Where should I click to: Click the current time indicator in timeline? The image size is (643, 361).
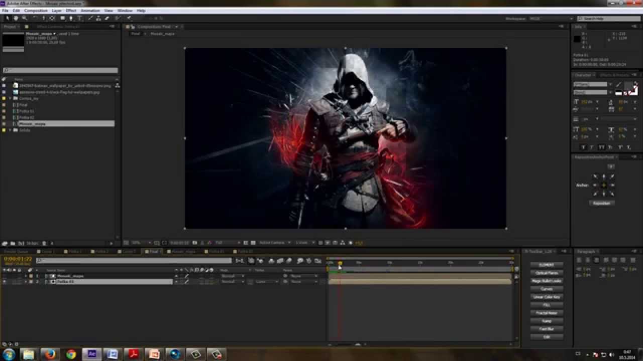pos(340,263)
